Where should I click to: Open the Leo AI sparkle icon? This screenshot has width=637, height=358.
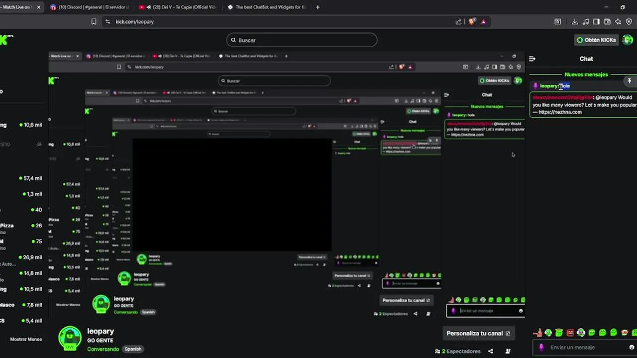(x=618, y=21)
